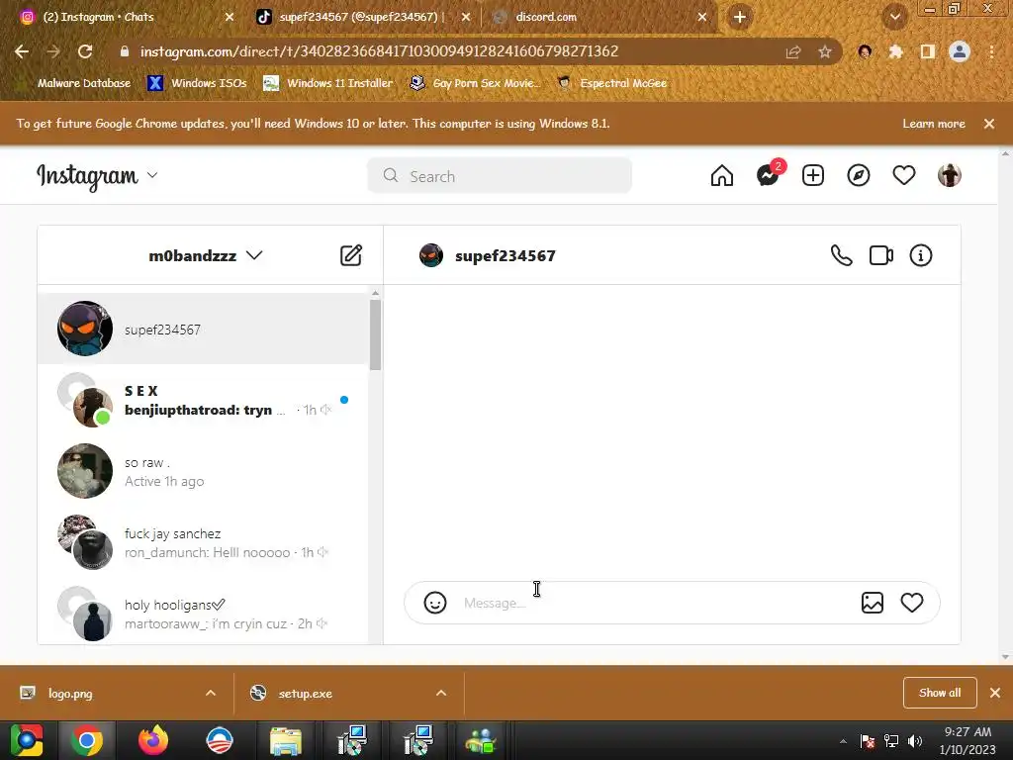
Task: Click the address bar URL
Action: (x=379, y=51)
